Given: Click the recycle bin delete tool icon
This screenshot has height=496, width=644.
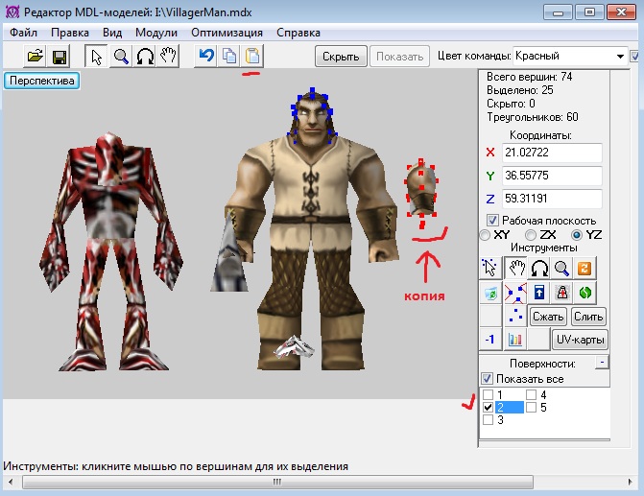Looking at the screenshot, I should tap(490, 293).
